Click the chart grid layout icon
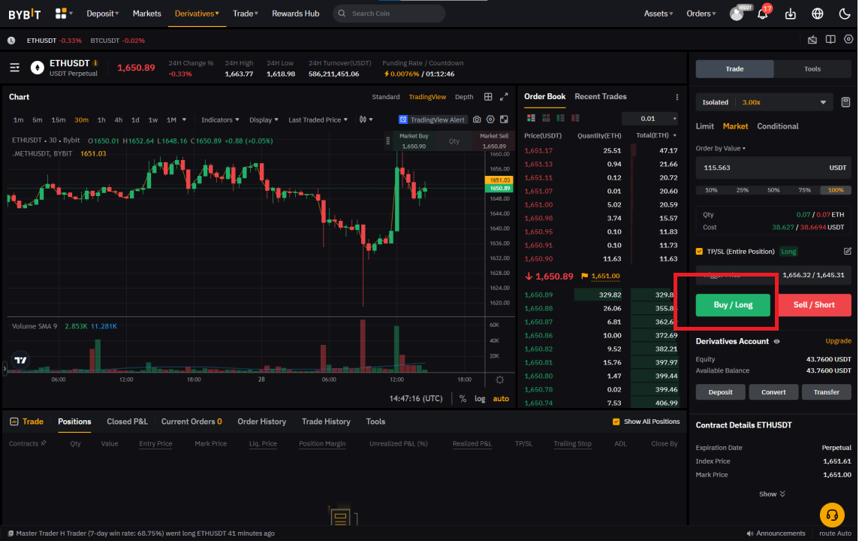Image resolution: width=859 pixels, height=541 pixels. tap(487, 96)
